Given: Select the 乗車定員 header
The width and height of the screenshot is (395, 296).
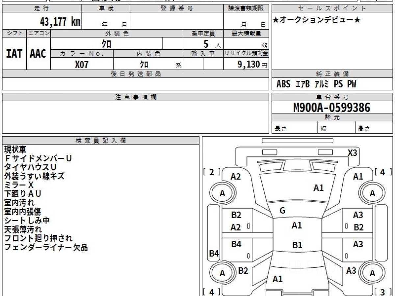Looking at the screenshot, I should [x=203, y=33].
